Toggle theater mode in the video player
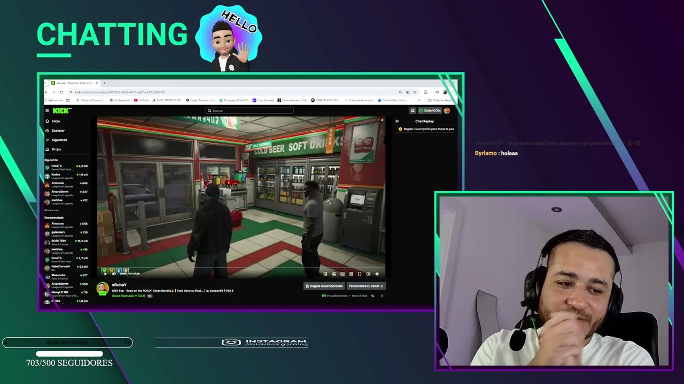684x384 pixels. (351, 274)
